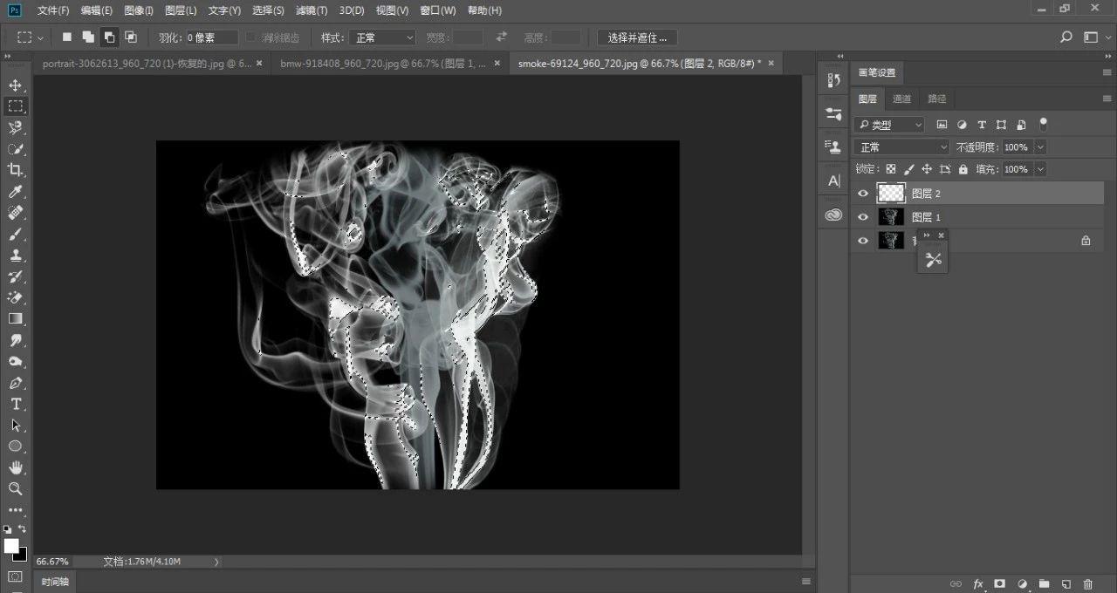Click the delete layer trash icon
The width and height of the screenshot is (1117, 593).
(x=1087, y=583)
